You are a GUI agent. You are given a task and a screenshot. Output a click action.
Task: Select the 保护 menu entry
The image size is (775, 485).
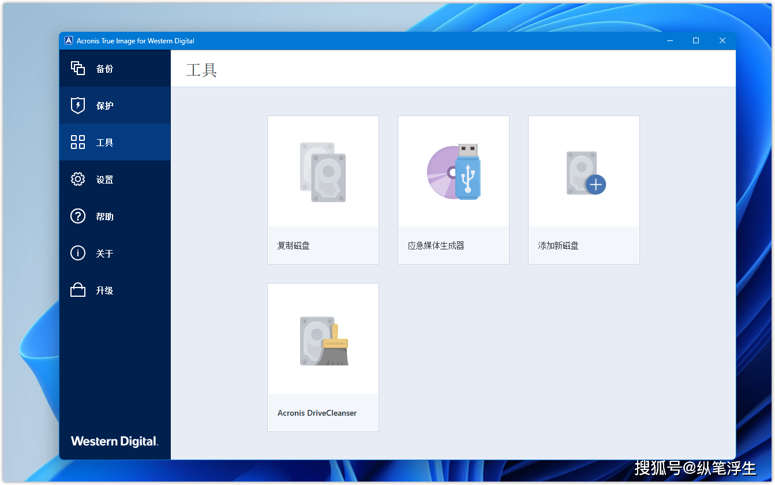tap(115, 105)
